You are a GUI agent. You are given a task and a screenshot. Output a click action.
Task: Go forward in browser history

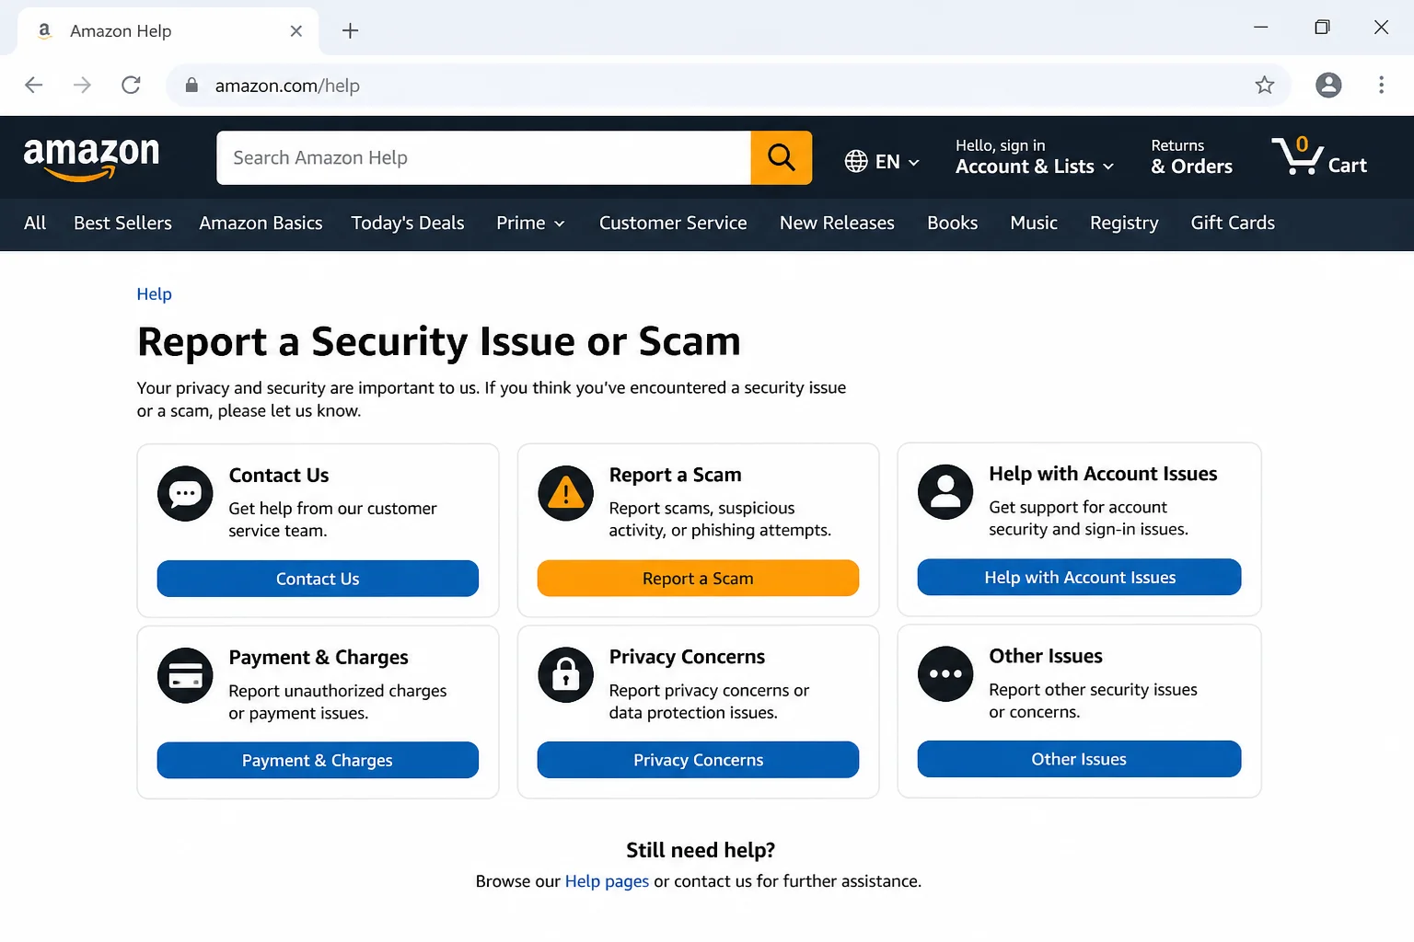click(x=82, y=86)
